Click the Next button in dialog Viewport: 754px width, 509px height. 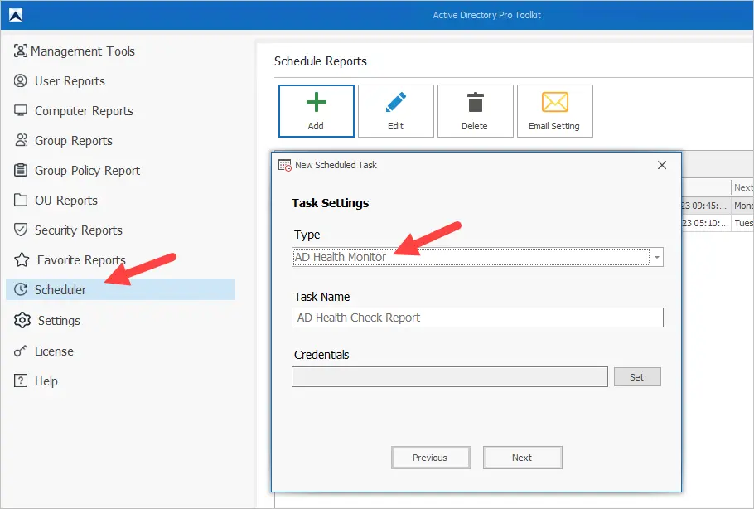522,458
